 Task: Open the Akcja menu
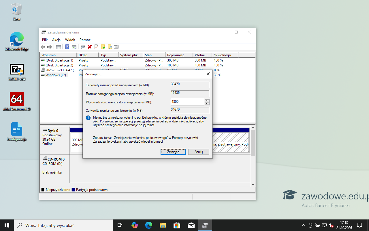[56, 40]
